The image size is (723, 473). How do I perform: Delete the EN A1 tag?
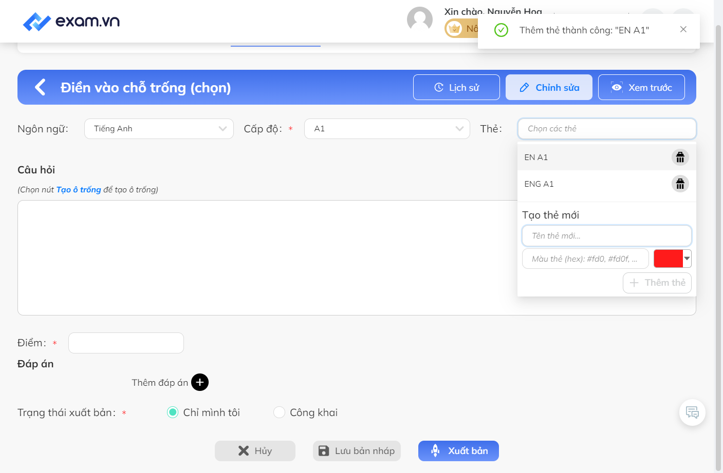(x=680, y=157)
